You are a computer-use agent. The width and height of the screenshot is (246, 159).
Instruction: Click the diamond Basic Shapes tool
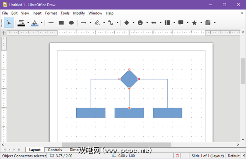tap(127, 23)
